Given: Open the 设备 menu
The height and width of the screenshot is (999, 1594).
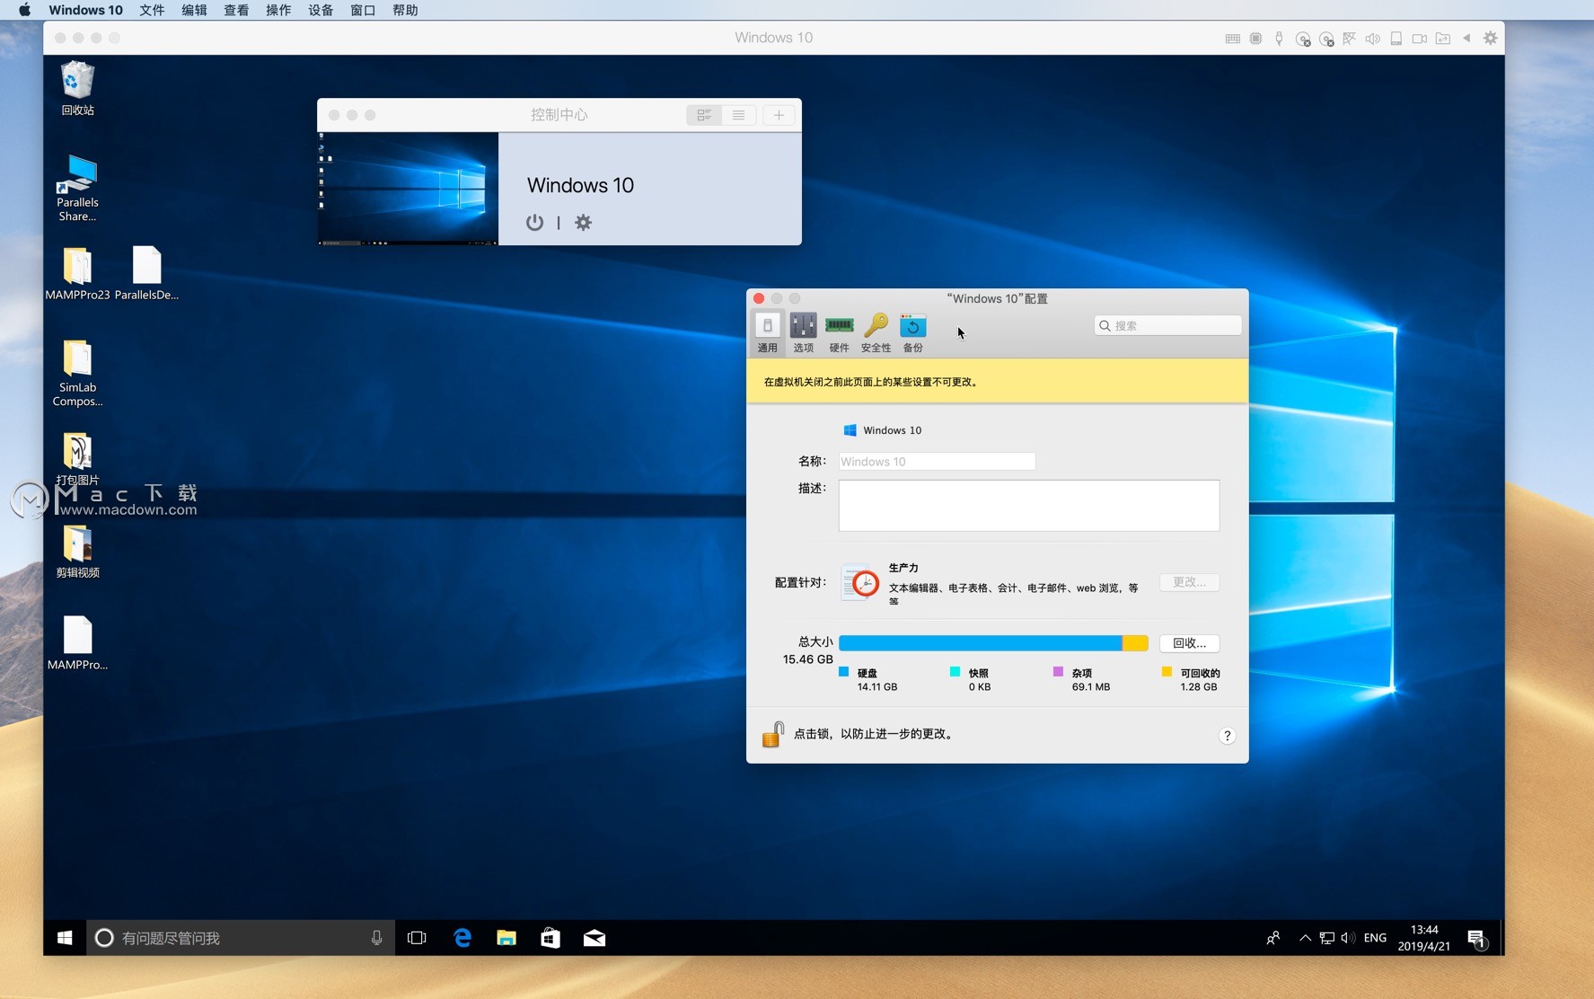Looking at the screenshot, I should (321, 10).
